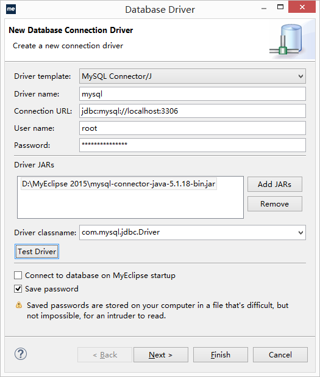
Task: Enable Connect to database on MyEclipse startup
Action: [18, 276]
